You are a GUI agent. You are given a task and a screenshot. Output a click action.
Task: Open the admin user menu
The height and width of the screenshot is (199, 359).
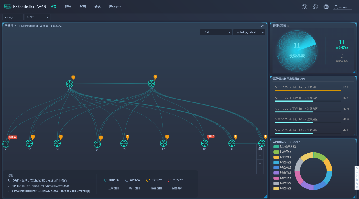pyautogui.click(x=343, y=7)
